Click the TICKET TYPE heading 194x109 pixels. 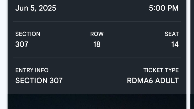(x=161, y=70)
